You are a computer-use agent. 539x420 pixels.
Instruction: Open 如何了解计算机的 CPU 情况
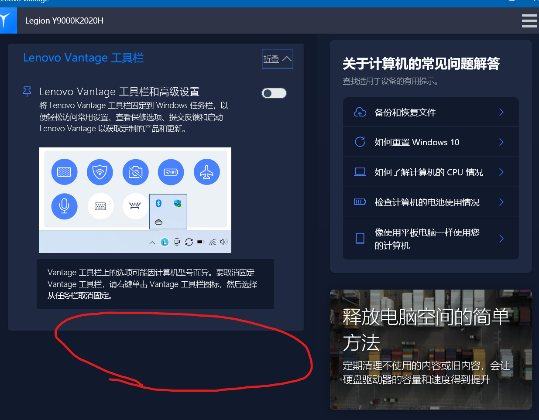point(431,172)
